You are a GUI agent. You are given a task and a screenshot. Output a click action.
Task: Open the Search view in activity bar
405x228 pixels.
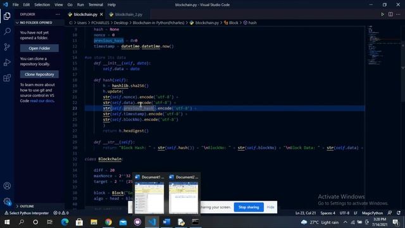pyautogui.click(x=7, y=32)
